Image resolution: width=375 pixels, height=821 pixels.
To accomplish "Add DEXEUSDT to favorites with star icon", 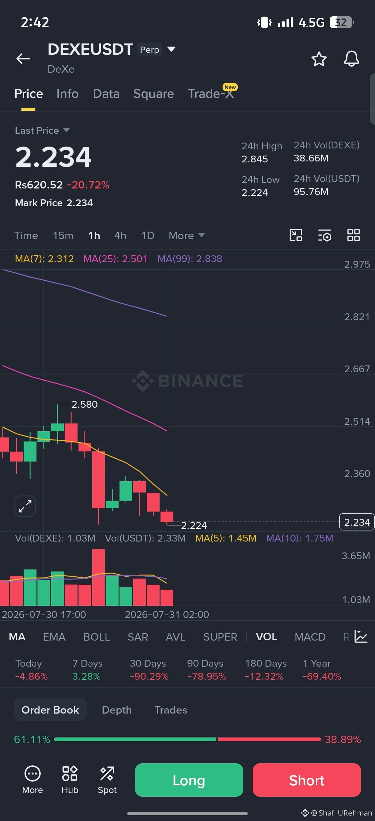I will coord(319,59).
